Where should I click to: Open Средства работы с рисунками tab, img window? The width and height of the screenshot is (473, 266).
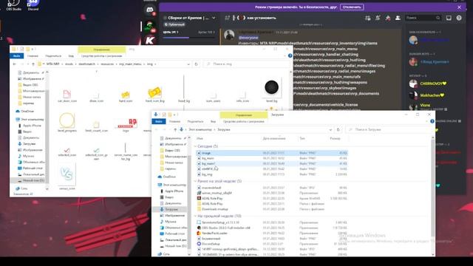coord(101,56)
